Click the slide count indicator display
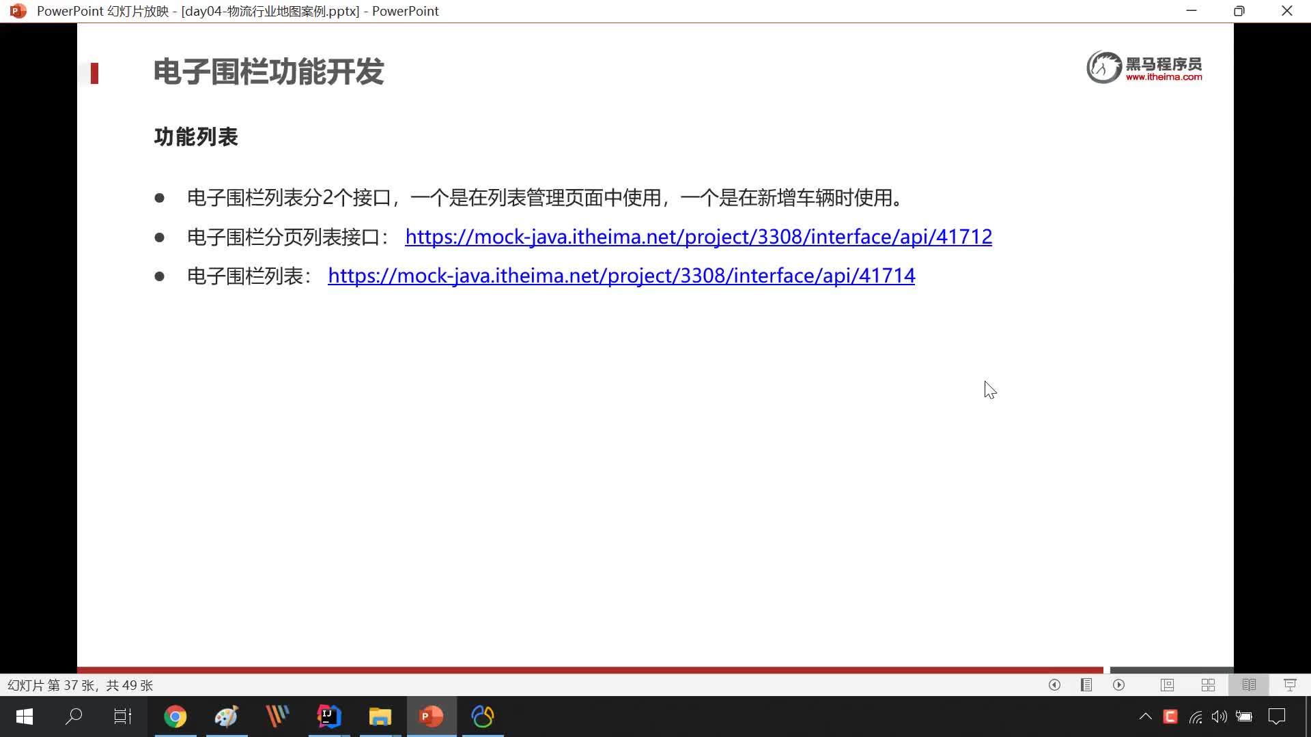 tap(81, 685)
